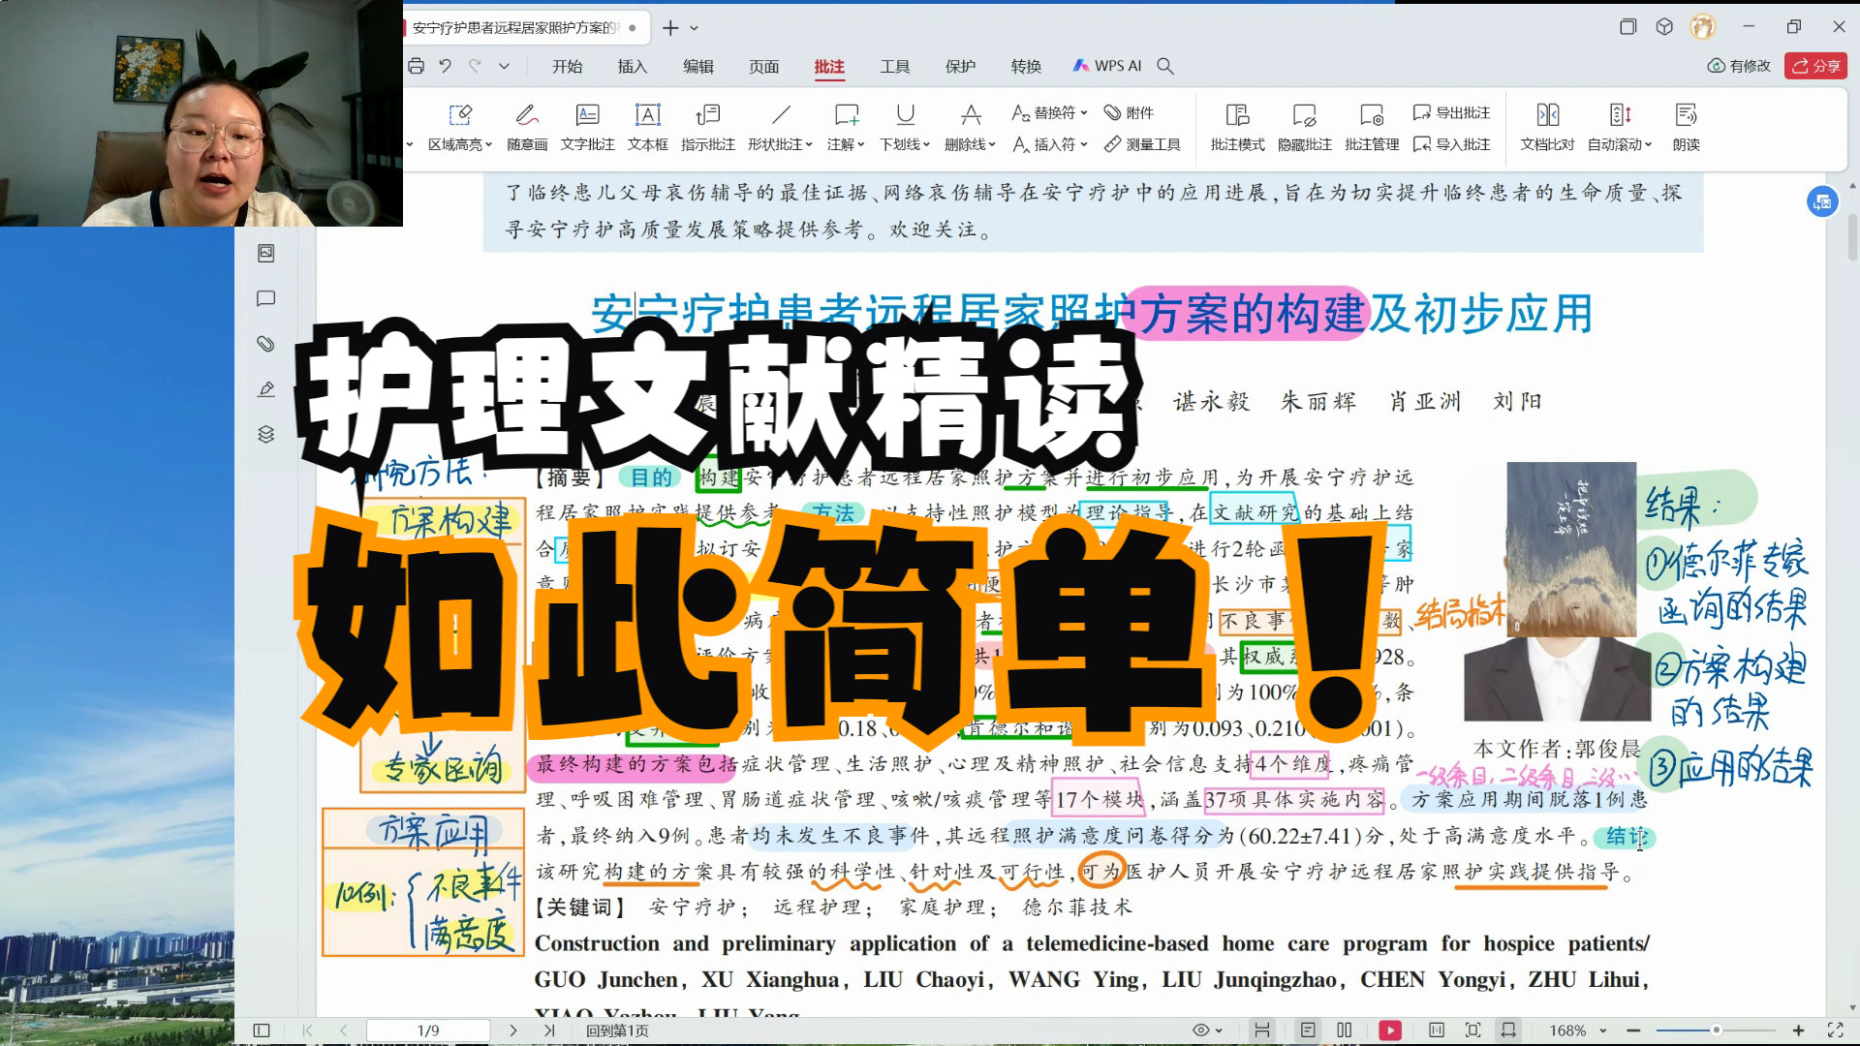The image size is (1860, 1046).
Task: Open the layers panel in the sidebar
Action: 266,434
